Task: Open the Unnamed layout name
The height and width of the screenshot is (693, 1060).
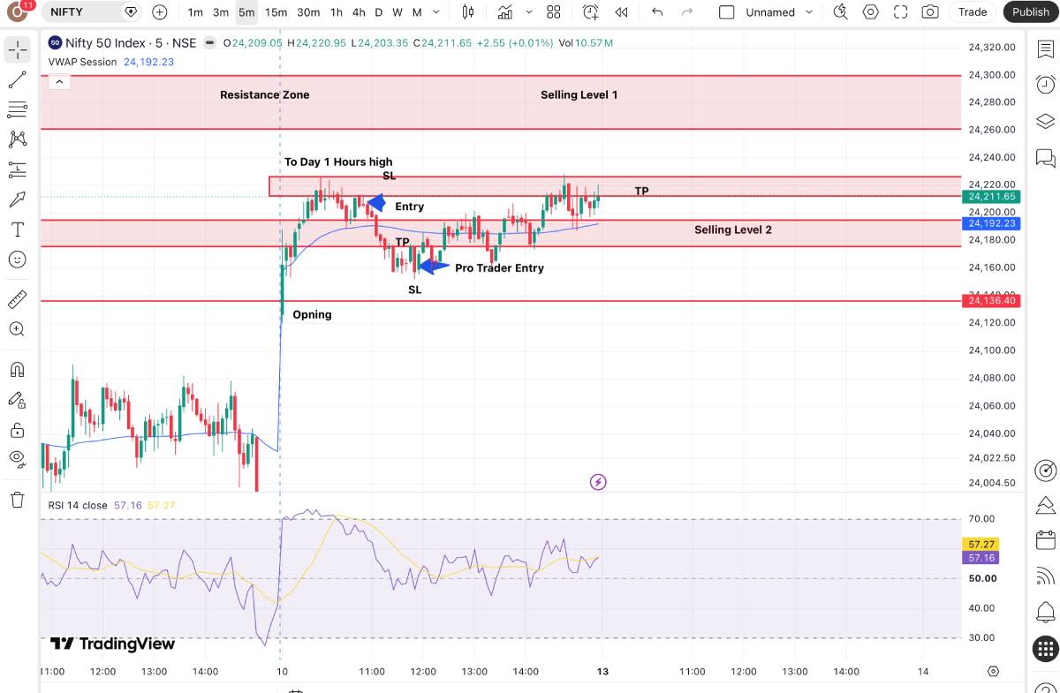Action: (x=770, y=12)
